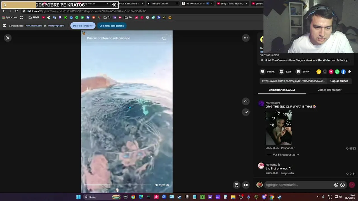Click 'Dejar de compartir' button
The image size is (358, 201).
(83, 26)
